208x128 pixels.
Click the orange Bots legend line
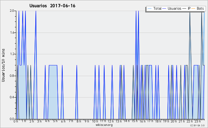pos(193,9)
